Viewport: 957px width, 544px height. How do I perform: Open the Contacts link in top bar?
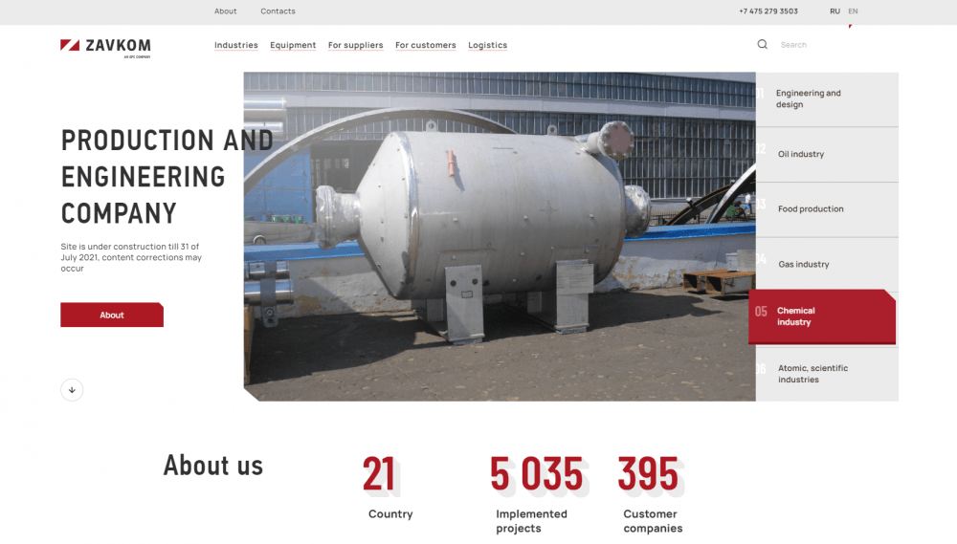278,11
